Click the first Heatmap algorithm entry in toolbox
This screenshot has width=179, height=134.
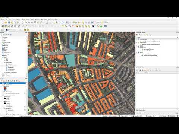pyautogui.click(x=151, y=41)
